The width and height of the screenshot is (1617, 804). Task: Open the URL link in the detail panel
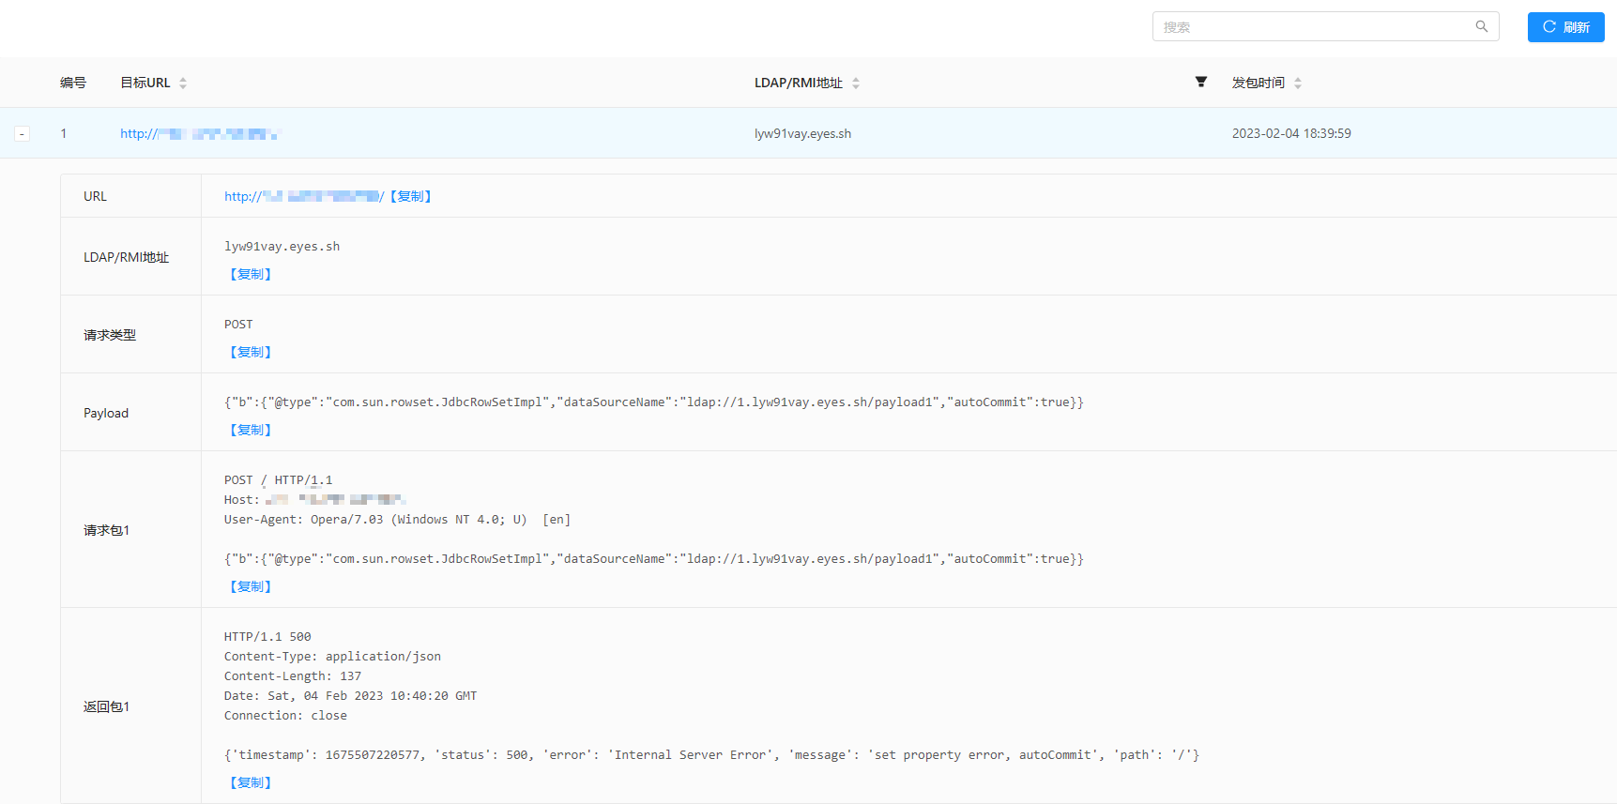[x=304, y=196]
